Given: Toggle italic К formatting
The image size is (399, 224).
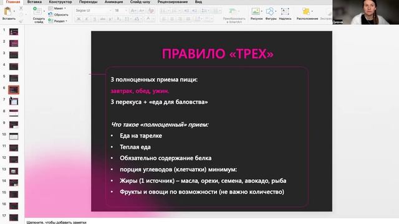Looking at the screenshot, I should [x=87, y=19].
